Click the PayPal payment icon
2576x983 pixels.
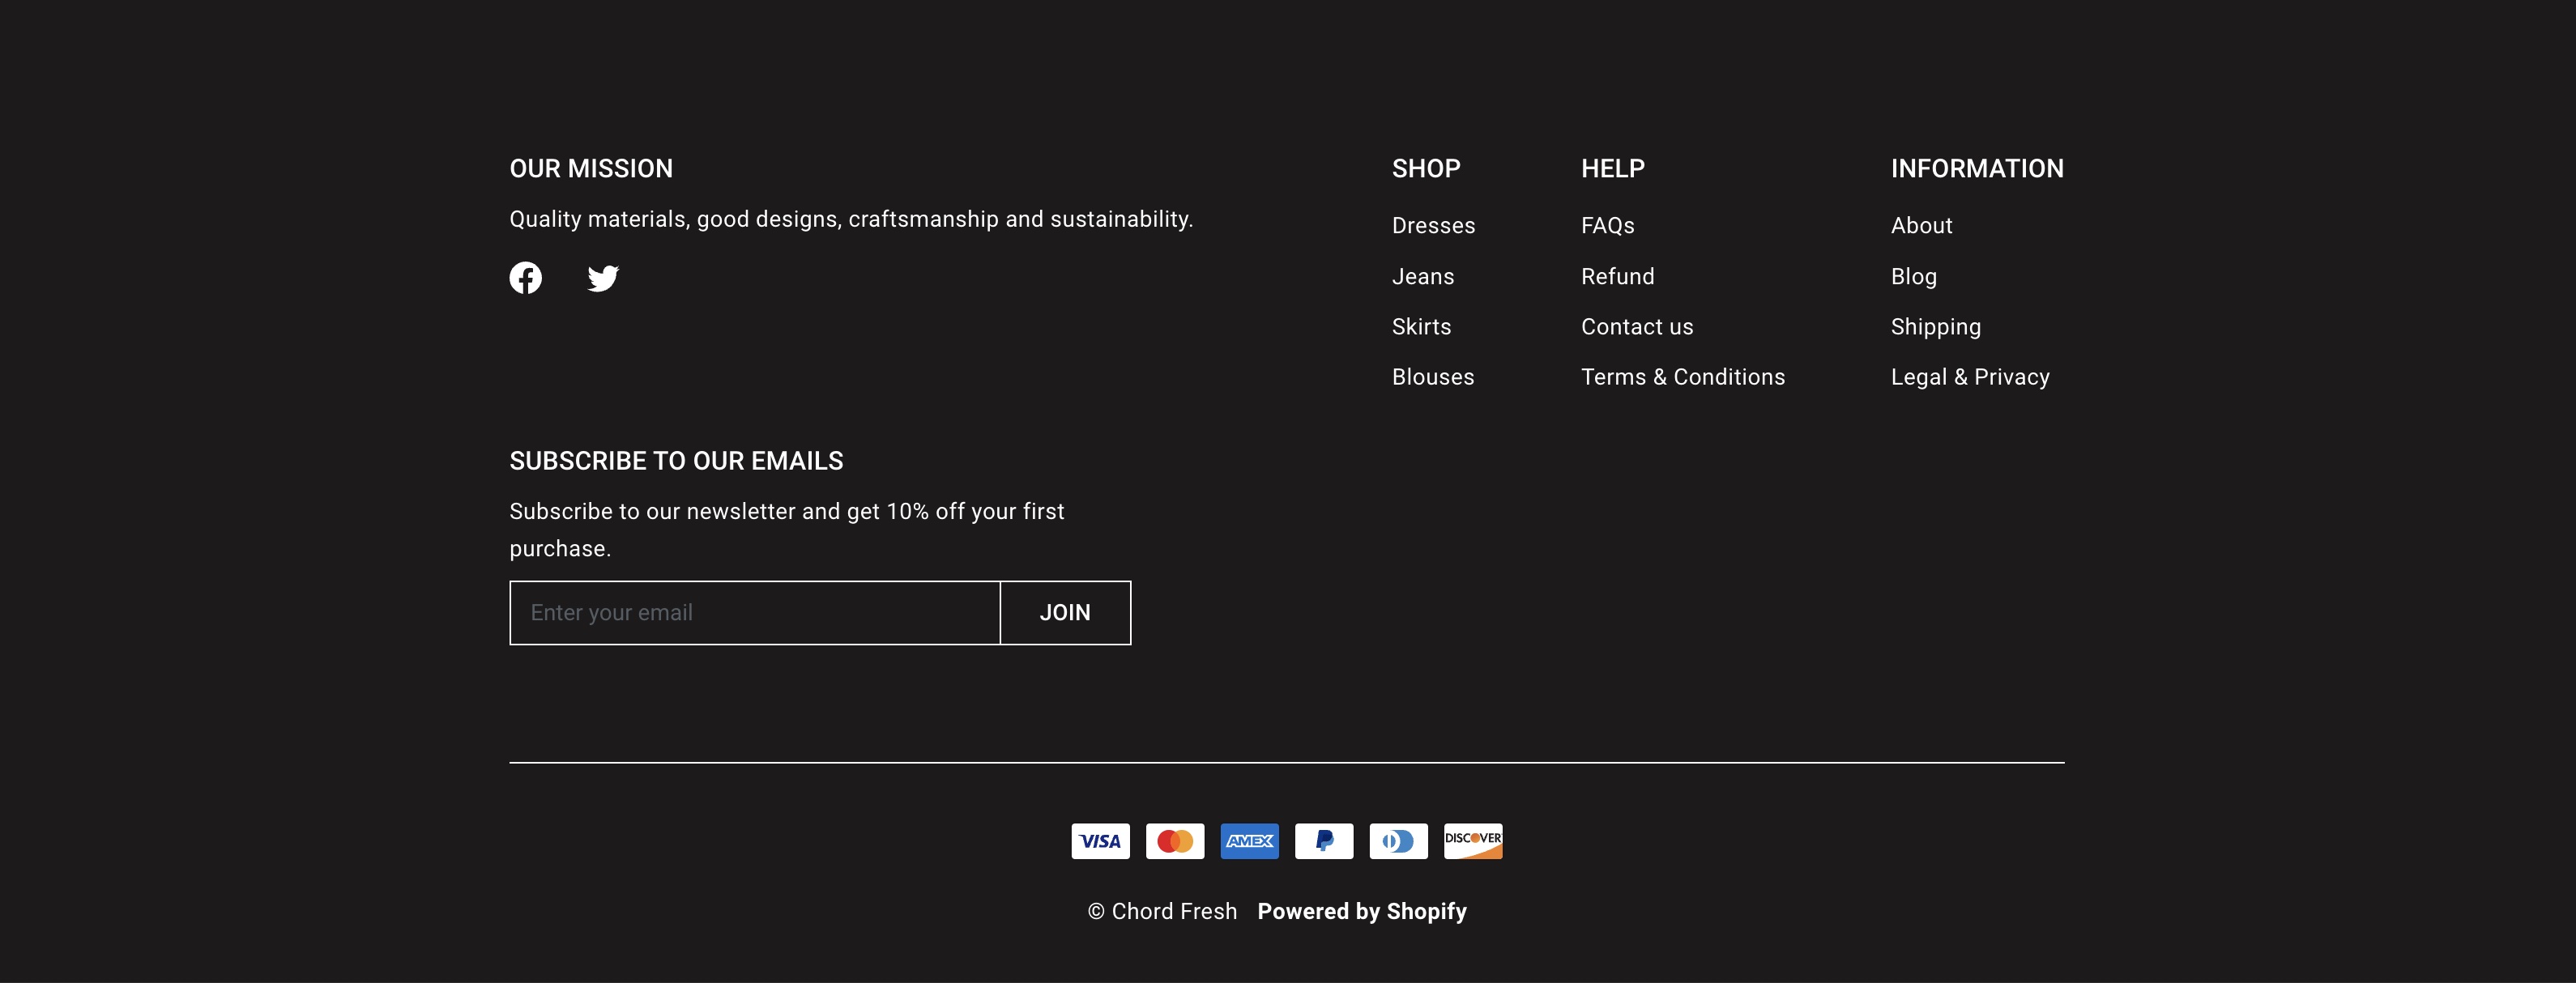[x=1324, y=841]
